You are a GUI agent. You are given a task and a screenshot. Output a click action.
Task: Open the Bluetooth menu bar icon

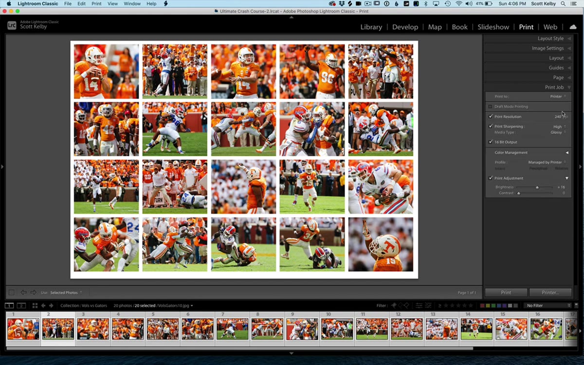(425, 3)
